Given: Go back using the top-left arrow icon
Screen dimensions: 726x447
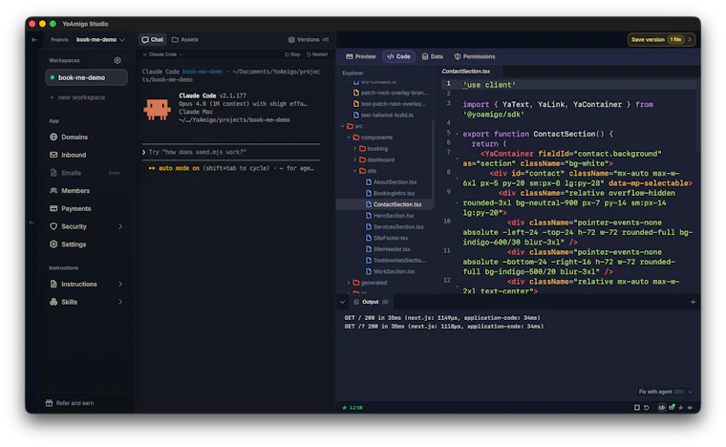Looking at the screenshot, I should [34, 40].
